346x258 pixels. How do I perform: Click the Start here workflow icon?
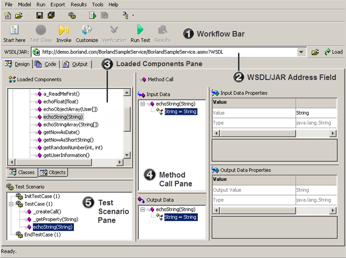[14, 30]
